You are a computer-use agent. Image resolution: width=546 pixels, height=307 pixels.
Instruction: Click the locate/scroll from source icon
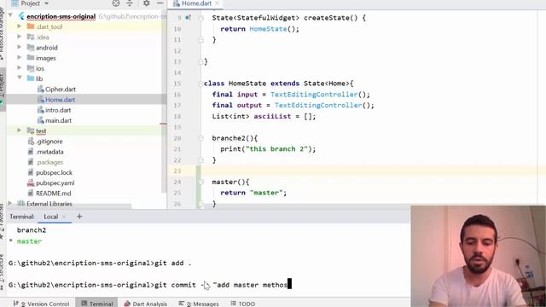tap(116, 3)
